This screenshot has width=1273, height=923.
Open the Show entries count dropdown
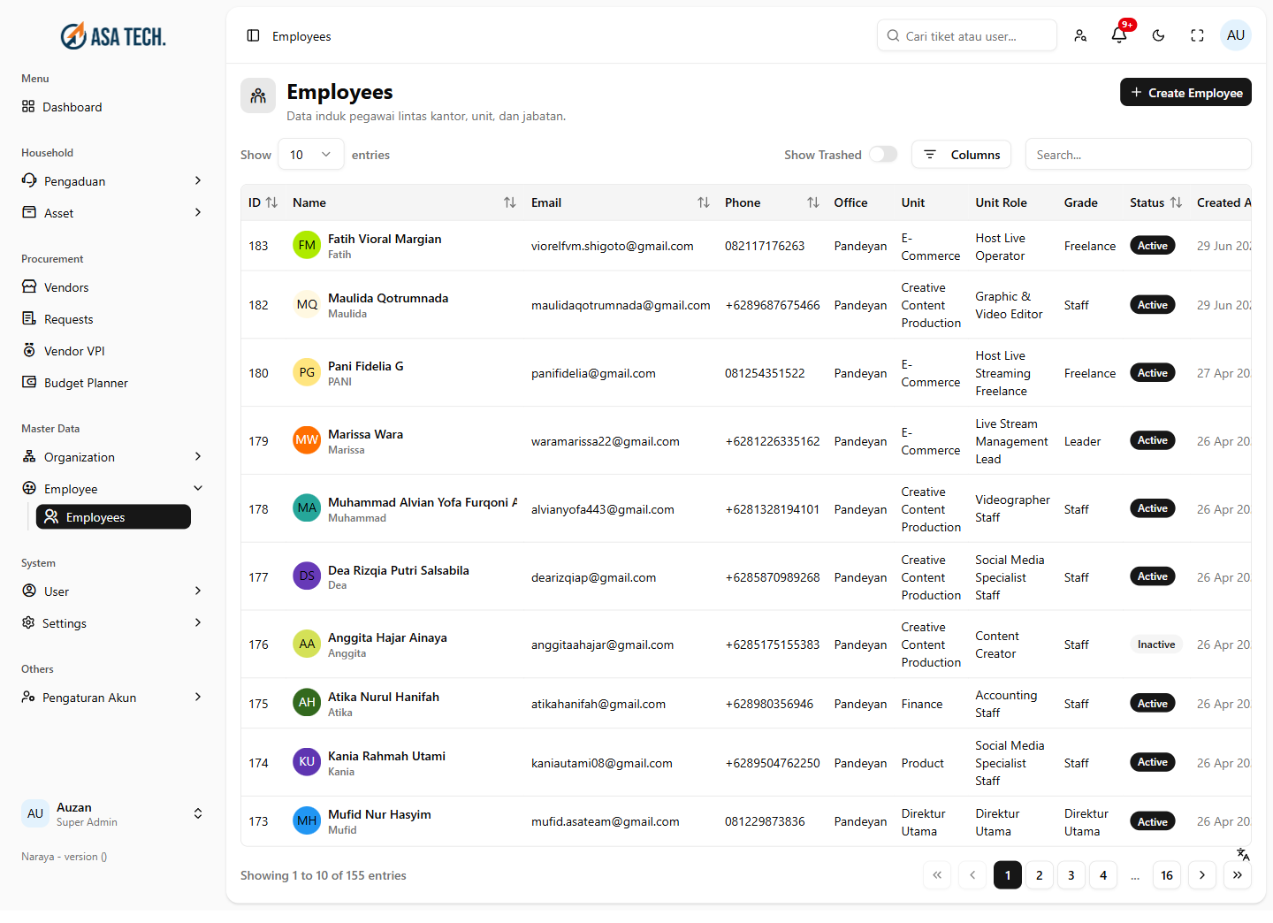(x=311, y=155)
